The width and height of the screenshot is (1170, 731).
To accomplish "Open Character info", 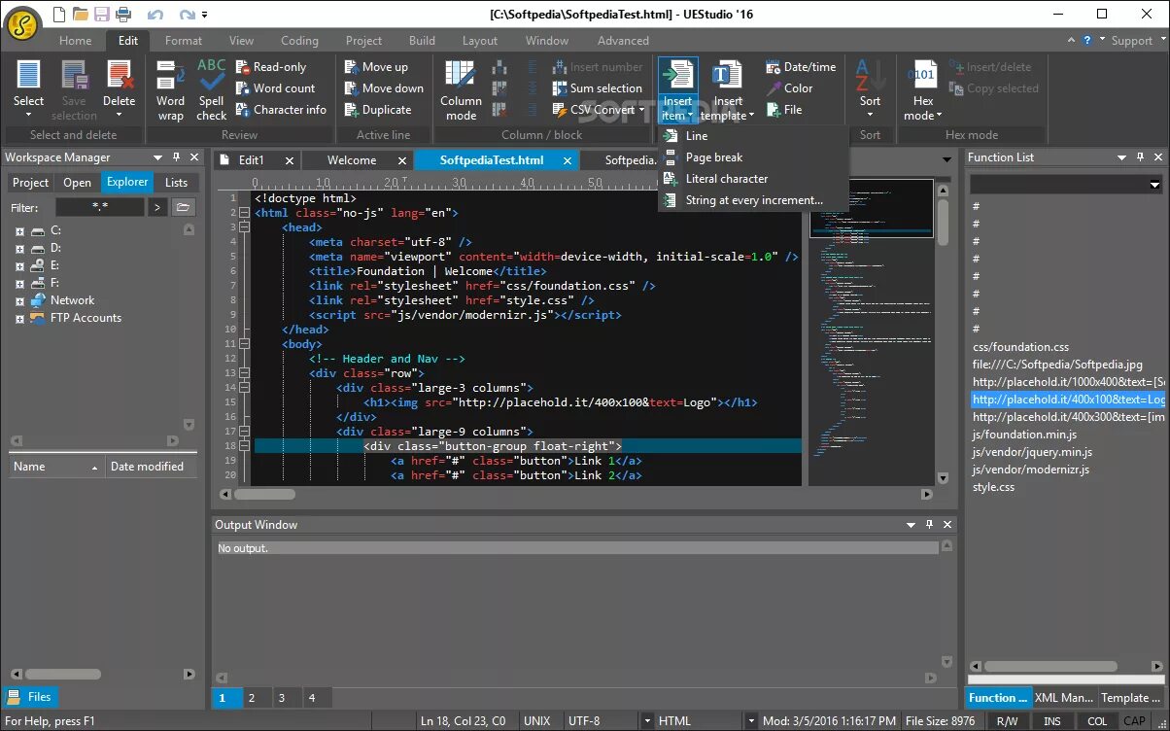I will coord(281,110).
